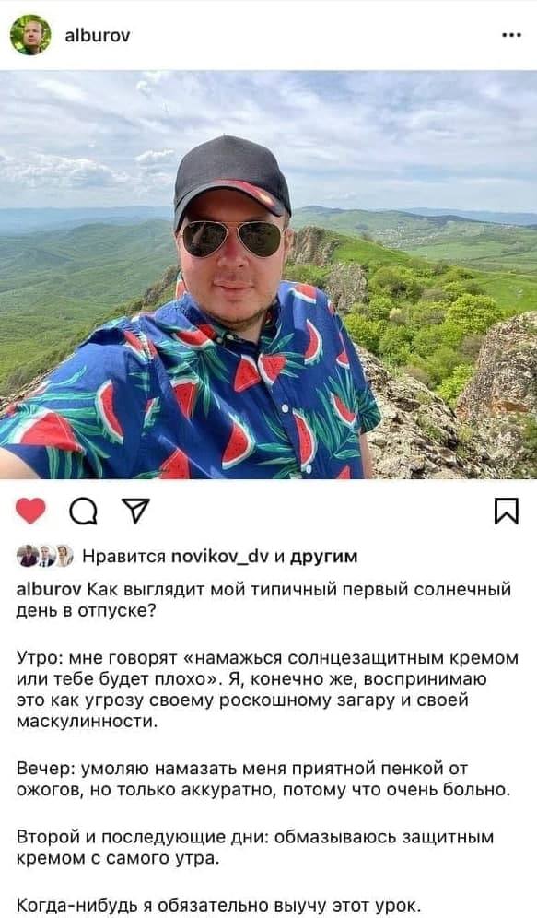Tap caption paragraph starting with "Вечер"
Screen dimensions: 537x918
(263, 779)
